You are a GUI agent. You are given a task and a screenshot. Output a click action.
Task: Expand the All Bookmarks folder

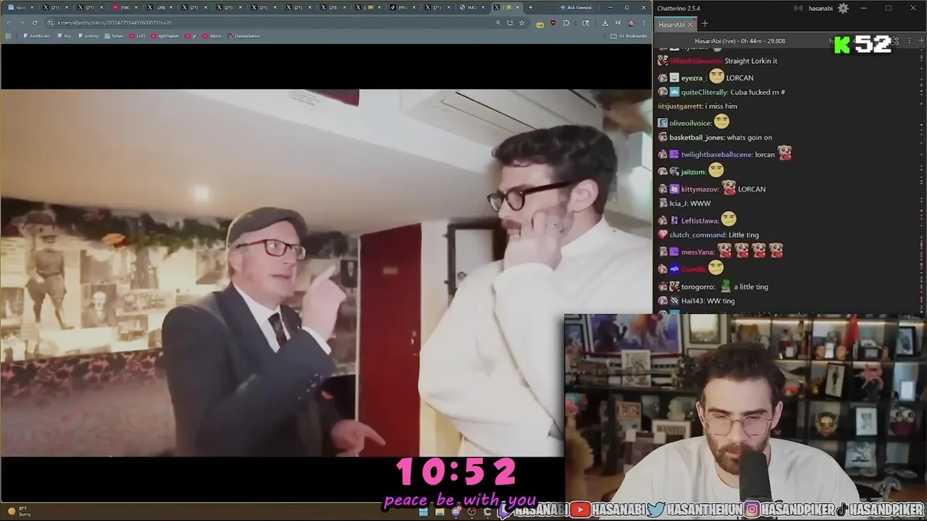(629, 36)
